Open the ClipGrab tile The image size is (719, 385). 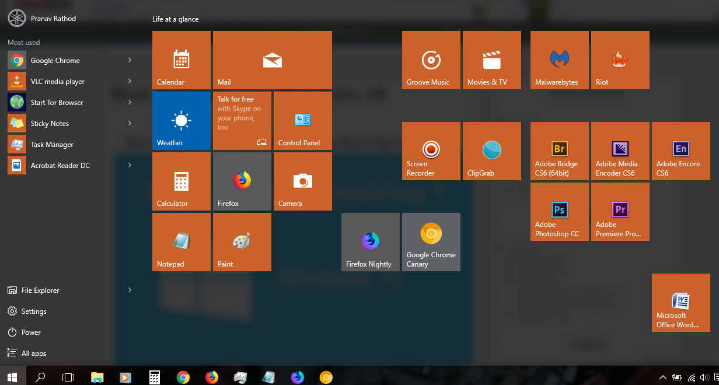click(492, 151)
